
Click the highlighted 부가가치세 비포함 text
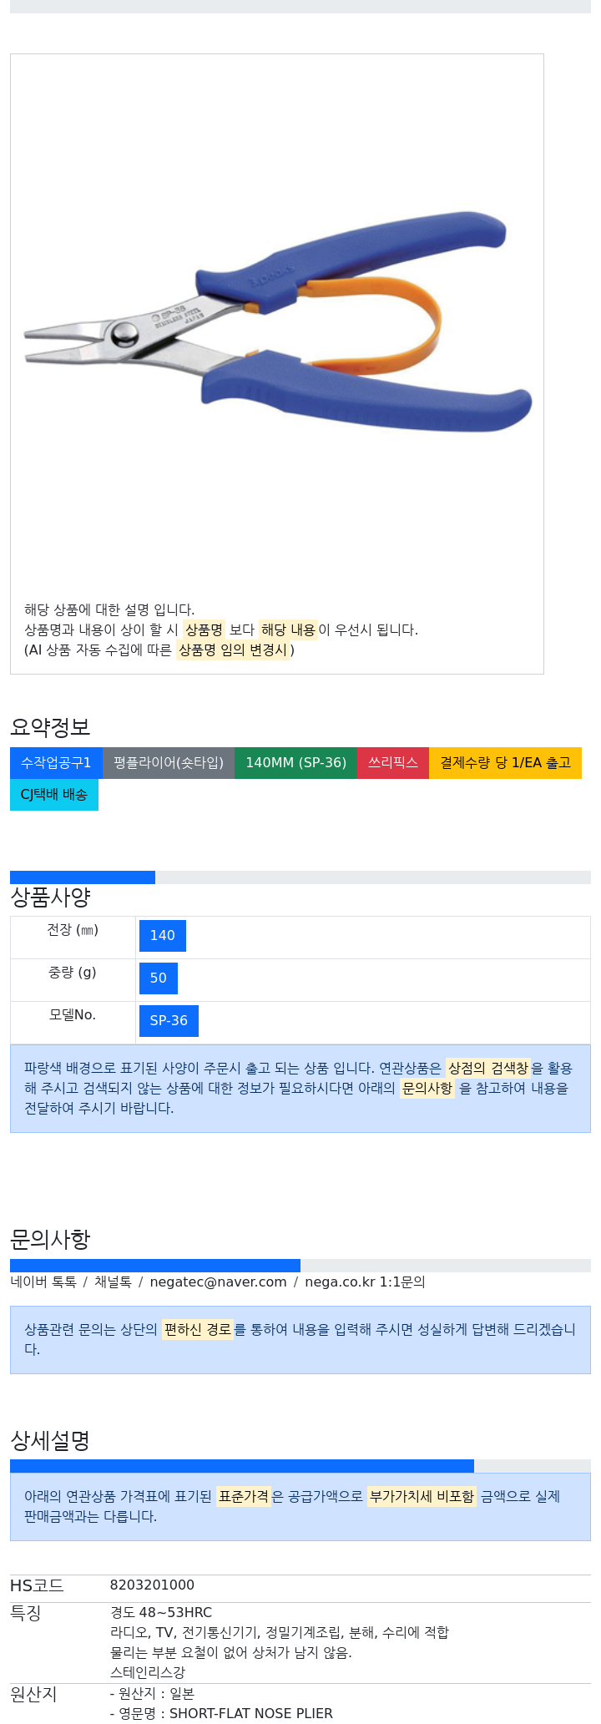click(422, 1497)
